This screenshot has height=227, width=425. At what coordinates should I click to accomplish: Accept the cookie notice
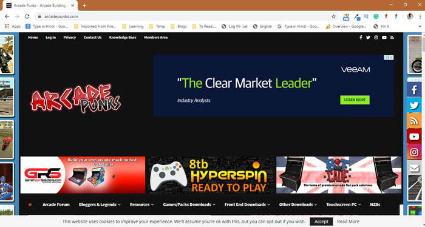point(321,222)
